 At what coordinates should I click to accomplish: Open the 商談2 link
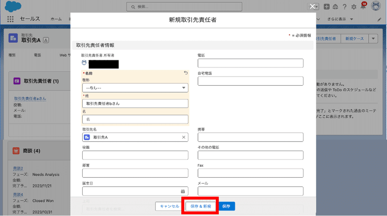(x=18, y=169)
